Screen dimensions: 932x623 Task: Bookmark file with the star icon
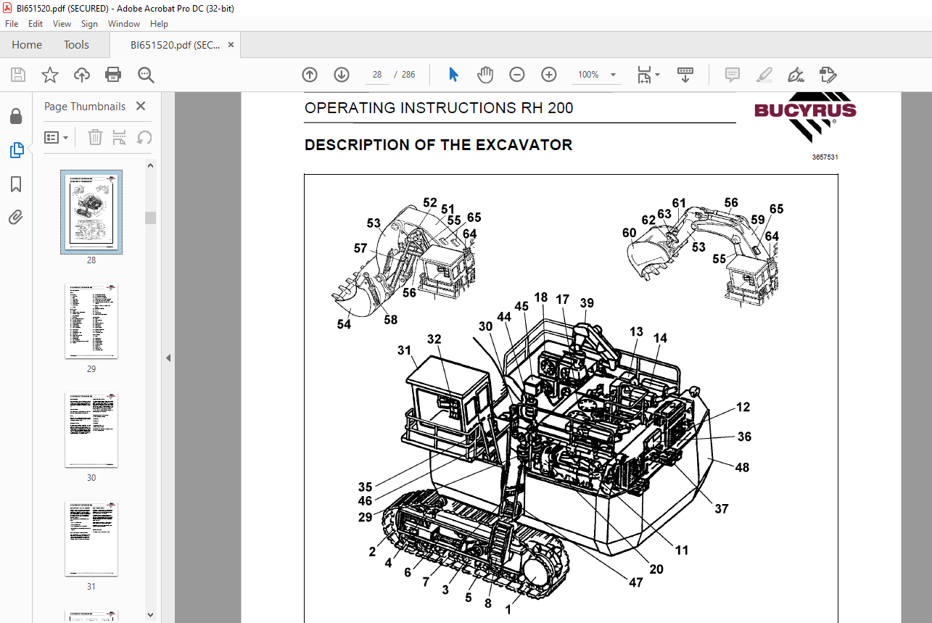pyautogui.click(x=50, y=75)
